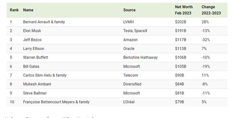The width and height of the screenshot is (232, 118).
Task: Click the Source column header
Action: (x=129, y=10)
